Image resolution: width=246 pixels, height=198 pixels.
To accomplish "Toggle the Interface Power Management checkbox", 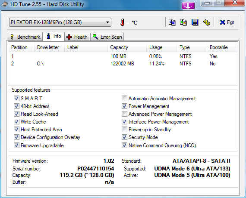I will click(x=124, y=122).
